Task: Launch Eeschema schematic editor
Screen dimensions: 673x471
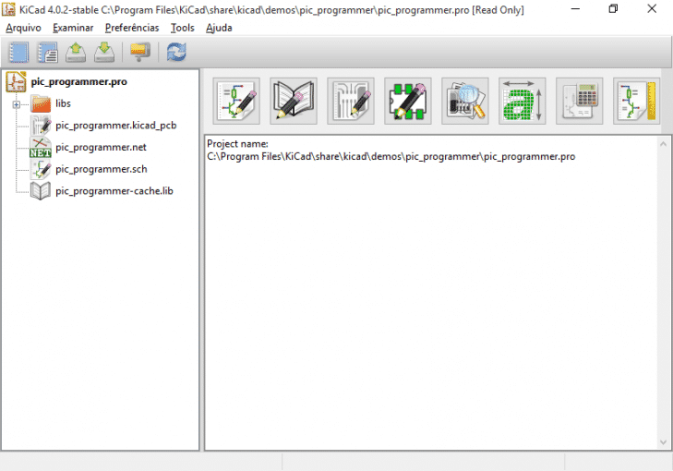Action: (236, 101)
